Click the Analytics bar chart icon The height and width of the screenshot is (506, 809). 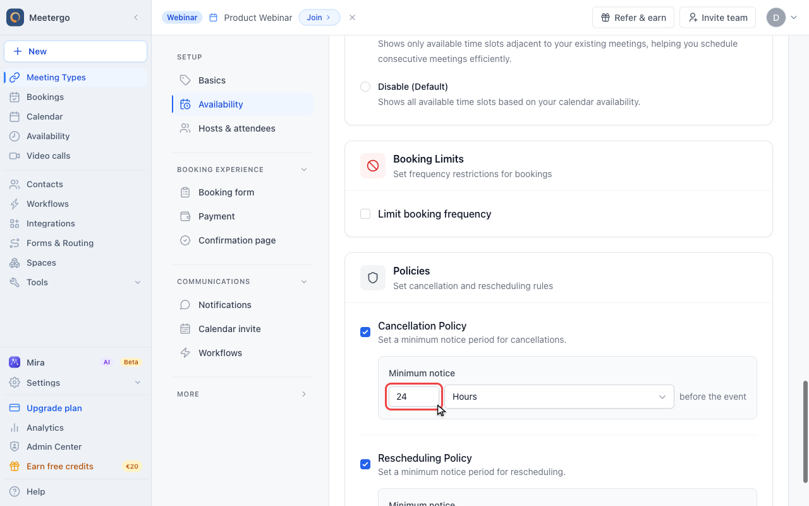point(15,428)
